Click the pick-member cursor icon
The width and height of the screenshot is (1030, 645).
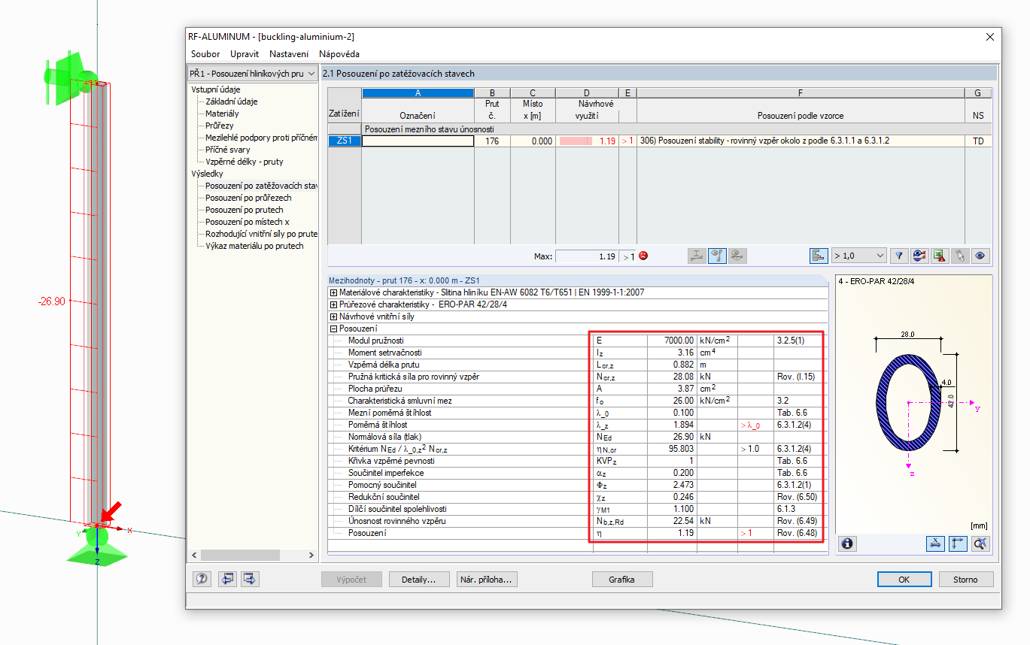point(959,256)
